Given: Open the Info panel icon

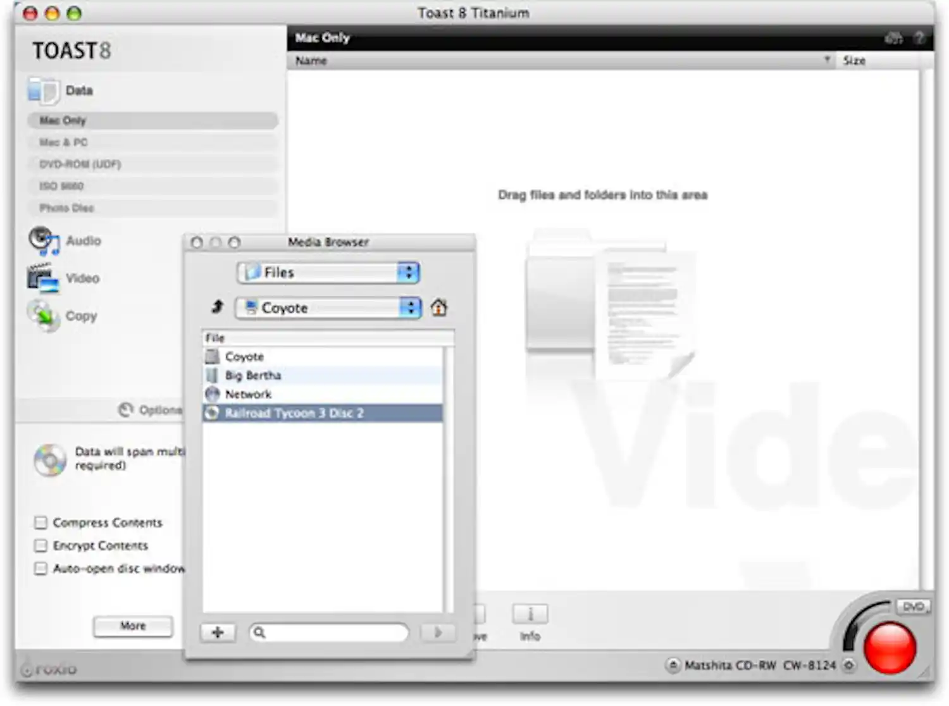Looking at the screenshot, I should coord(530,613).
